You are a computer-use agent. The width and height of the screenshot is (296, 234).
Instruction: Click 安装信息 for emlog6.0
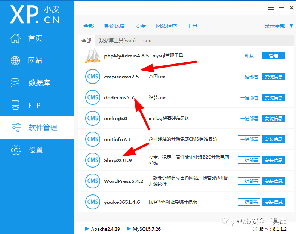point(274,118)
